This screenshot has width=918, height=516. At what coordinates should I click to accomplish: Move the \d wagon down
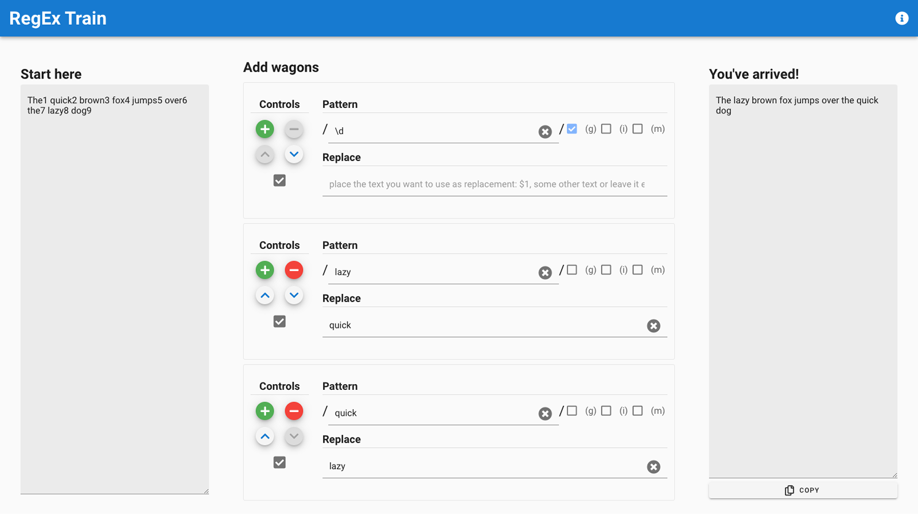294,154
